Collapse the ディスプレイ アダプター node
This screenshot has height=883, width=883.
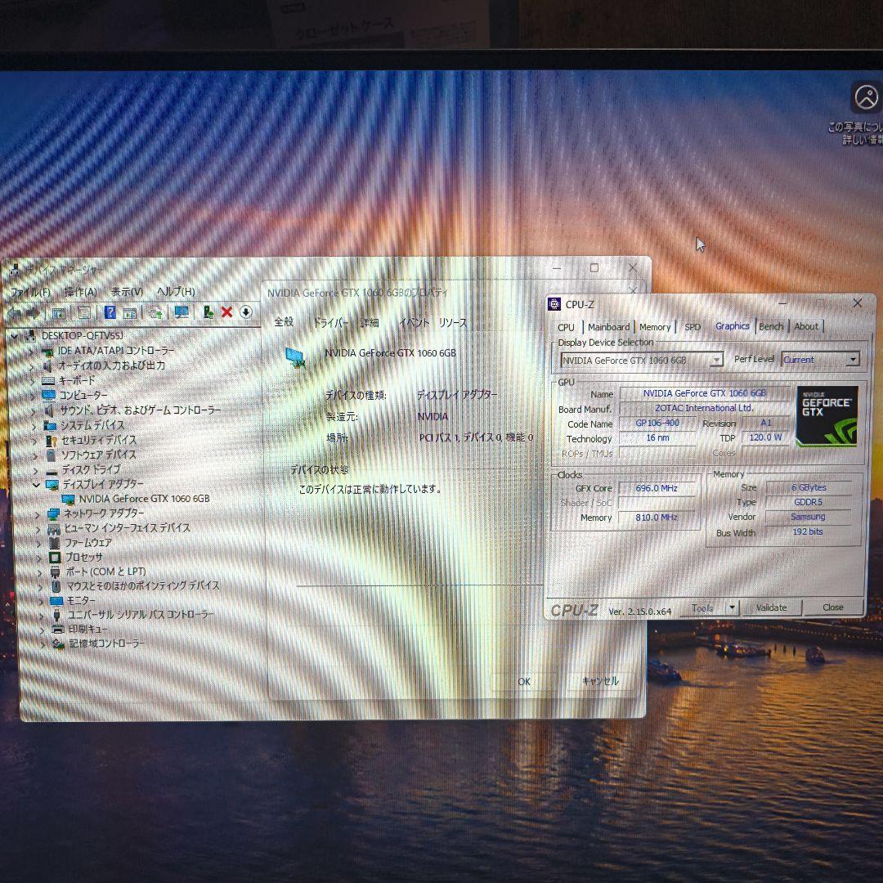tap(36, 484)
